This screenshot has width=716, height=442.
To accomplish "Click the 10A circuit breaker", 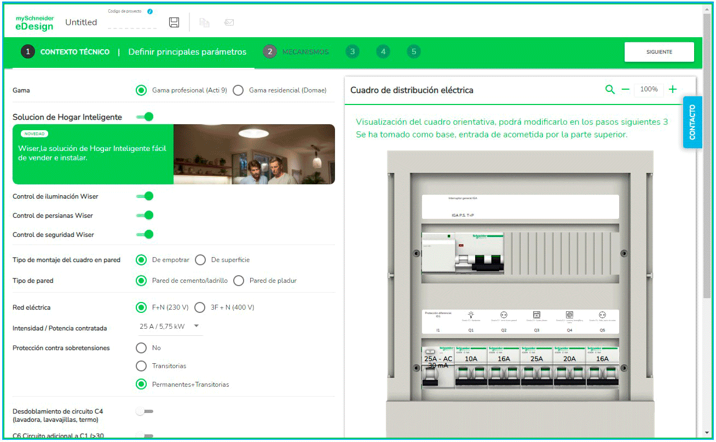I will (471, 367).
